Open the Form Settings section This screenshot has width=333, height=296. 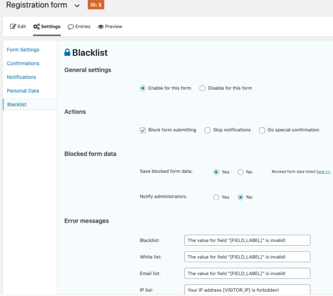coord(23,50)
